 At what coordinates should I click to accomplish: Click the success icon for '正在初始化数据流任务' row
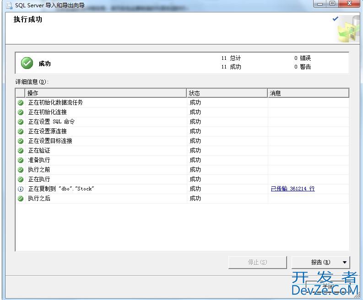point(21,103)
